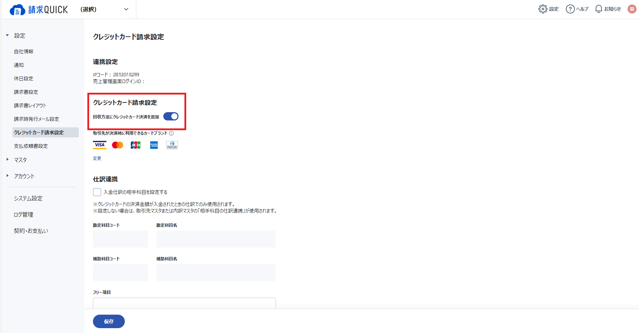This screenshot has height=333, width=639.
Task: Click the Diners Club brand logo
Action: (x=172, y=145)
